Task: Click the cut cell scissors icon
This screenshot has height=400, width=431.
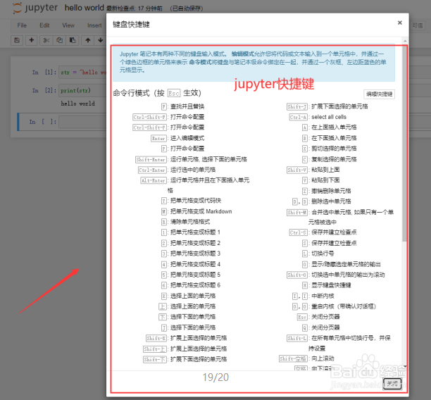Action: point(46,40)
